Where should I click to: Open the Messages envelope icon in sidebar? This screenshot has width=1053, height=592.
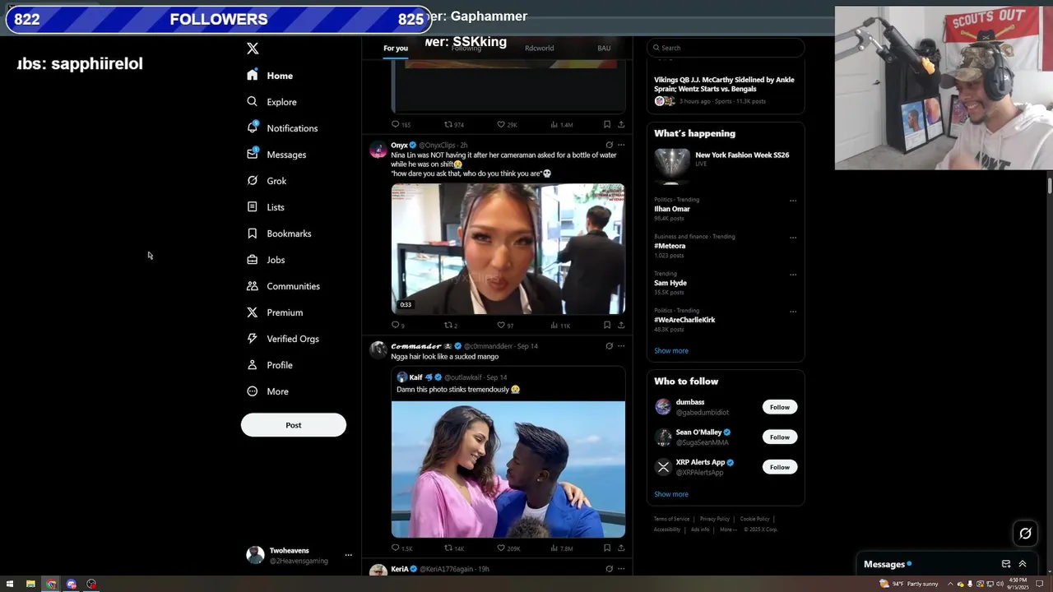(x=253, y=155)
